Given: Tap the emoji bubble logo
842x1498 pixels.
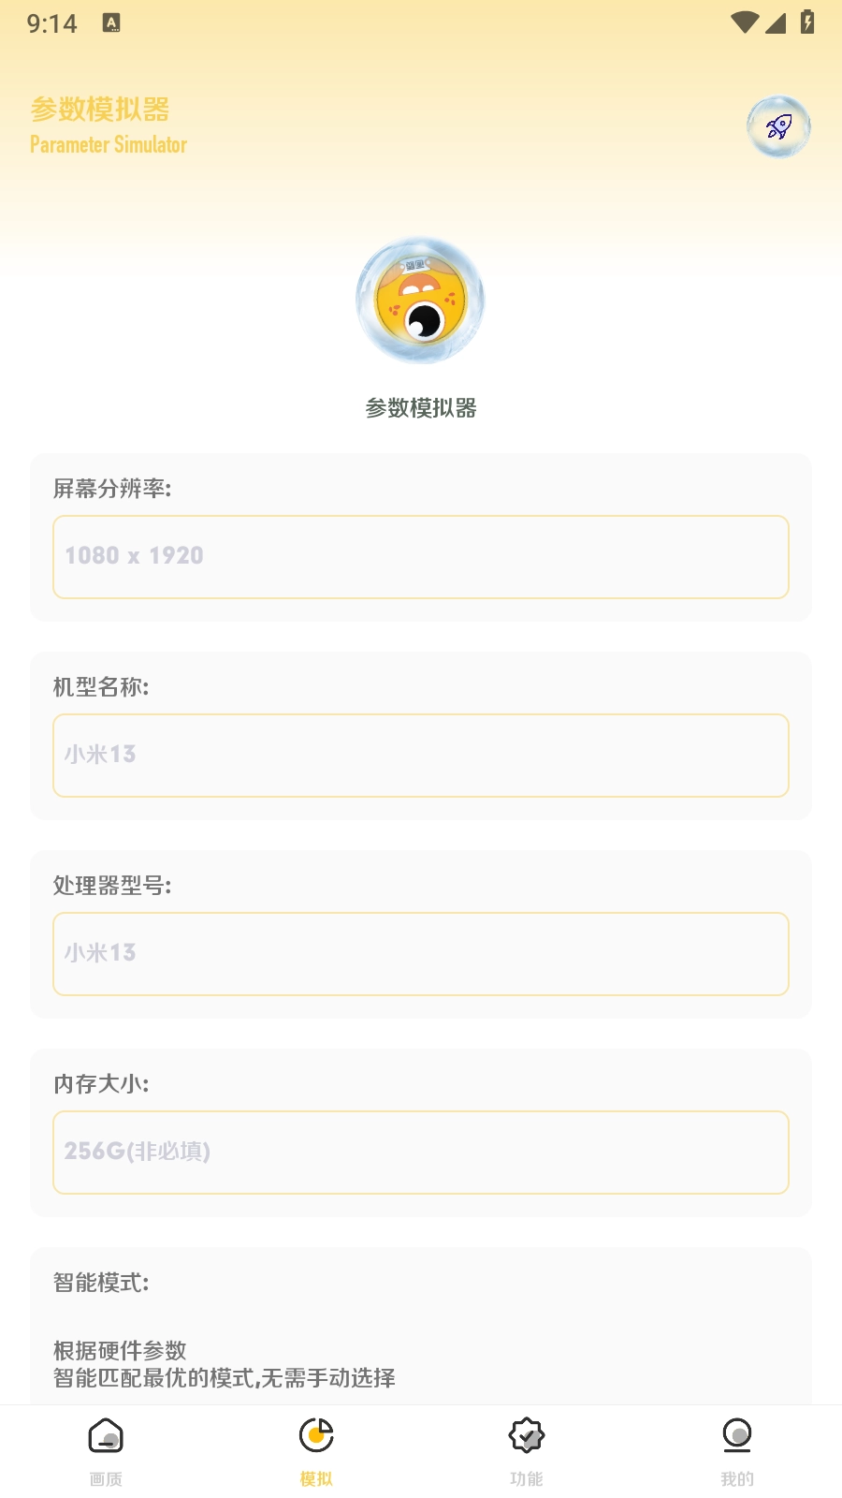Looking at the screenshot, I should click(x=420, y=301).
